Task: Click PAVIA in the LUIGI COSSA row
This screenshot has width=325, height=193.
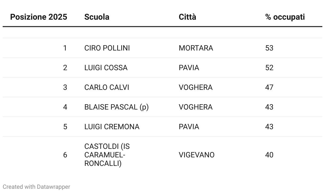Action: pos(189,68)
